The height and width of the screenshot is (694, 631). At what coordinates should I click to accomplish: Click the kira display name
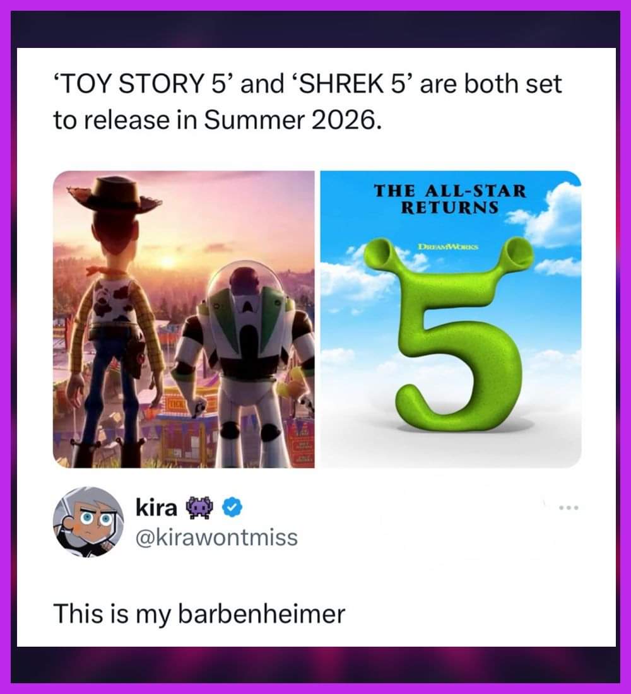[156, 508]
